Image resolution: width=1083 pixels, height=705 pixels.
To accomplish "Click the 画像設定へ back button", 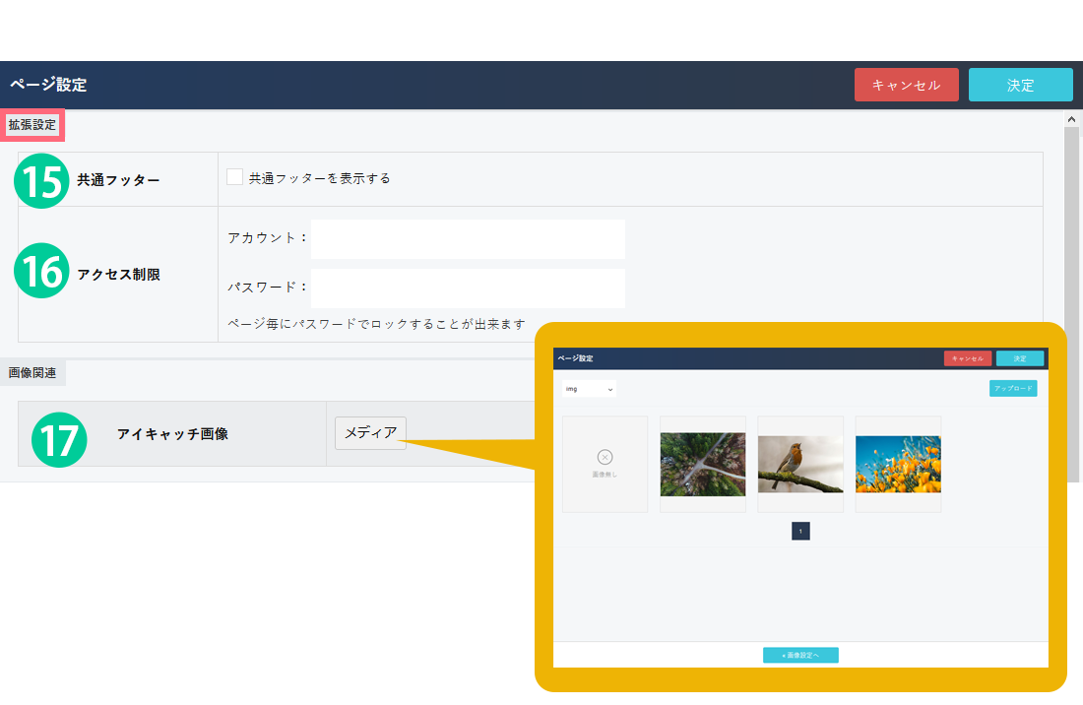I will click(800, 655).
